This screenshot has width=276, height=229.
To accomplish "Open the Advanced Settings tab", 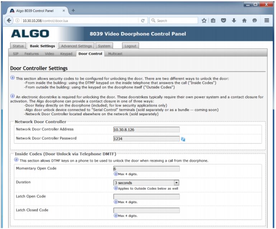I will pos(76,46).
